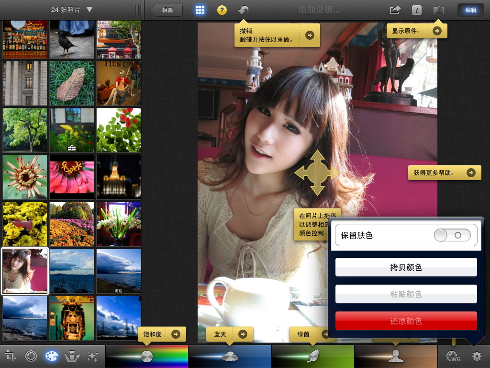The image size is (490, 368).
Task: Select the Exposure adjustment aperture icon
Action: tap(32, 356)
